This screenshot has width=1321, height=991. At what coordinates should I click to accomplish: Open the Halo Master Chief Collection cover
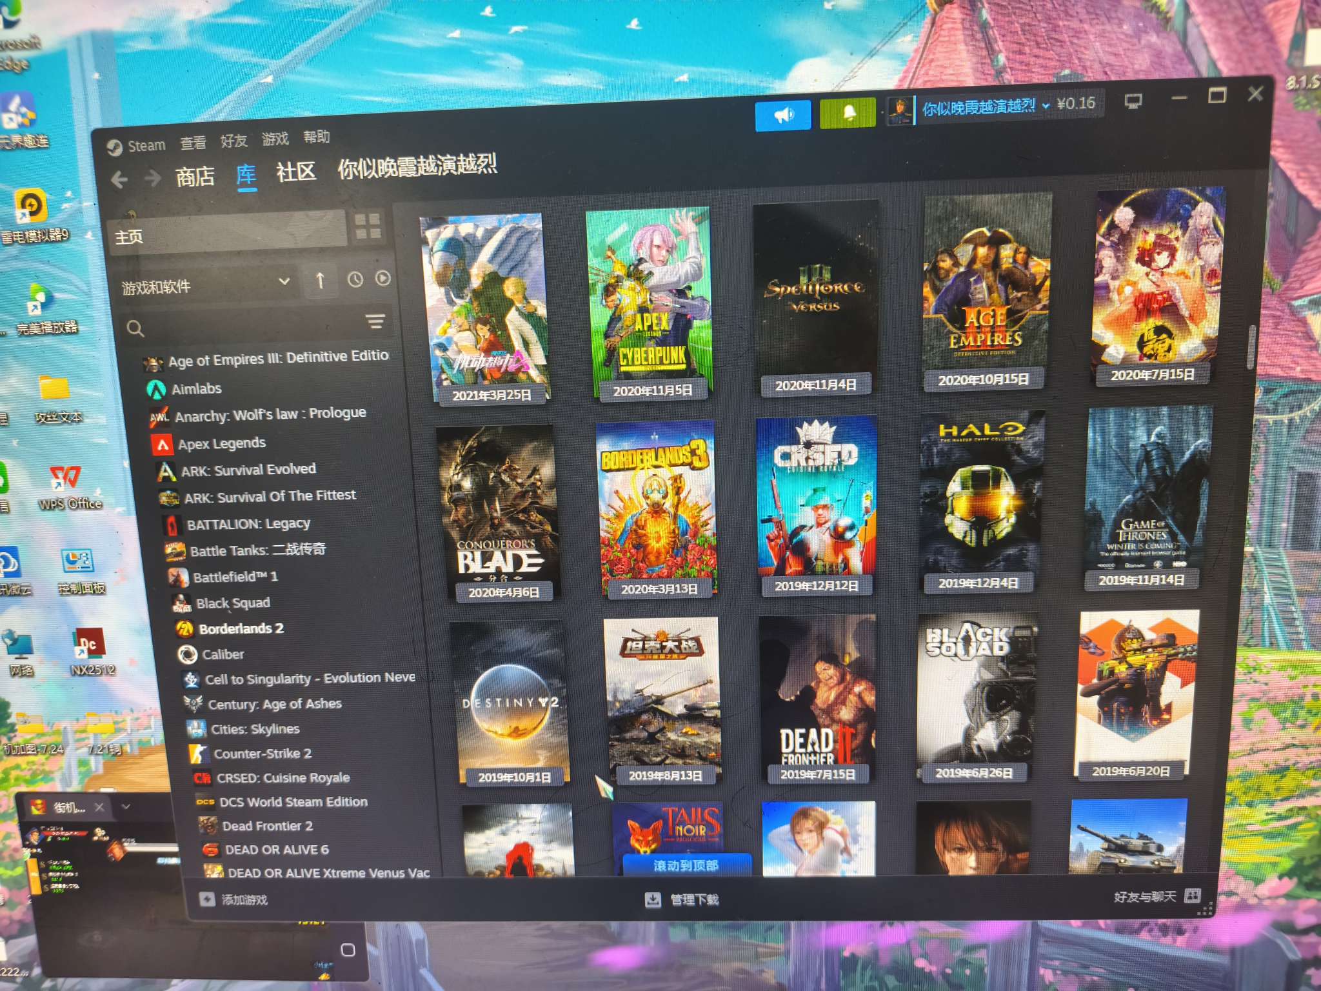tap(982, 502)
